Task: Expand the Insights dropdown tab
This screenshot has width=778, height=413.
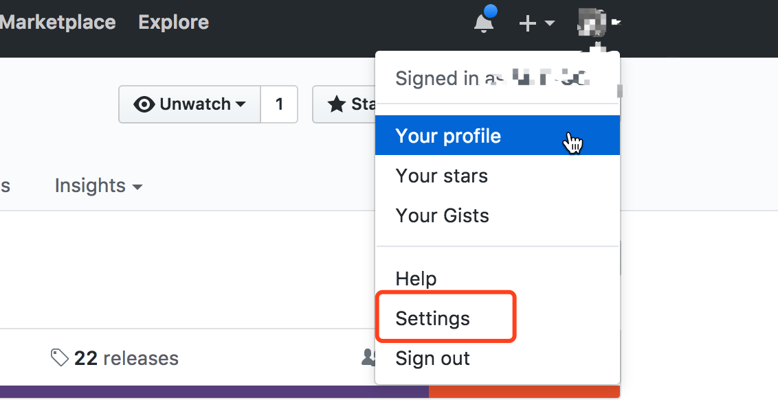Action: click(x=98, y=186)
